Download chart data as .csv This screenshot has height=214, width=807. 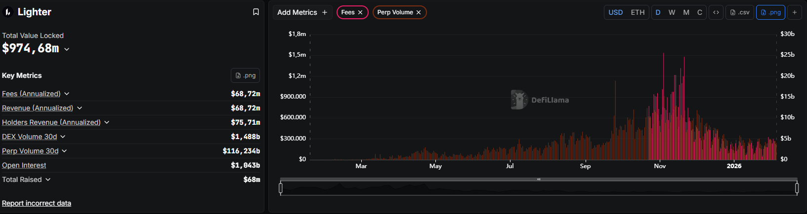point(740,12)
